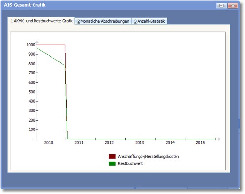Click the Anschaffungs-/Herstellungskosten legend label
This screenshot has height=194, width=245.
[148, 156]
